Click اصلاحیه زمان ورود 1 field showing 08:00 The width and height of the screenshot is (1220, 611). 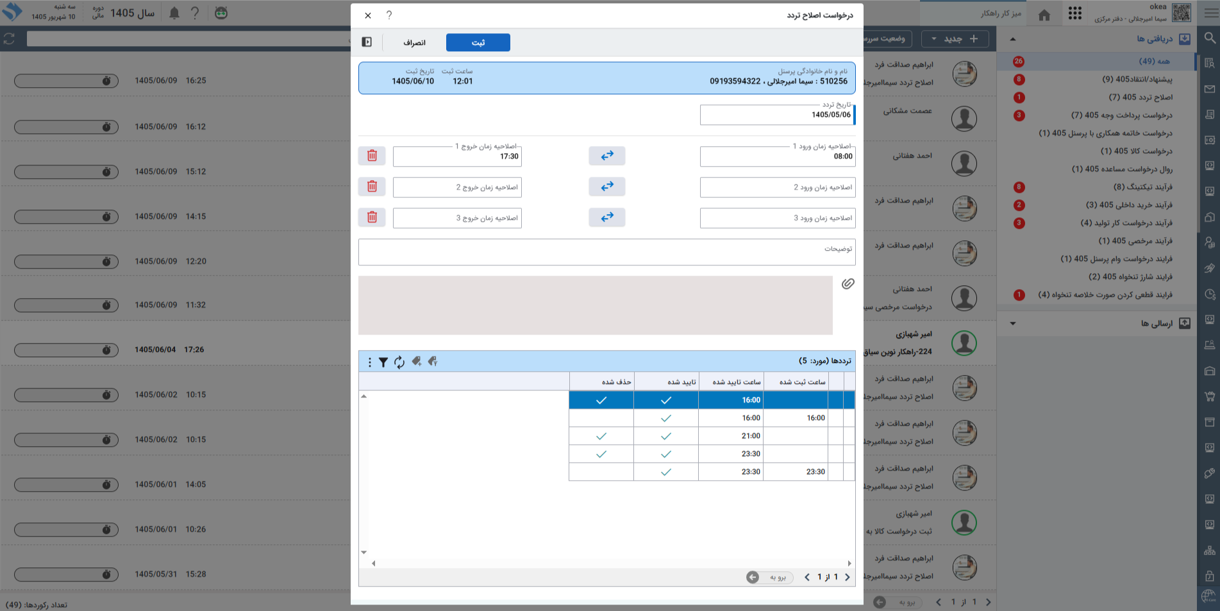777,156
